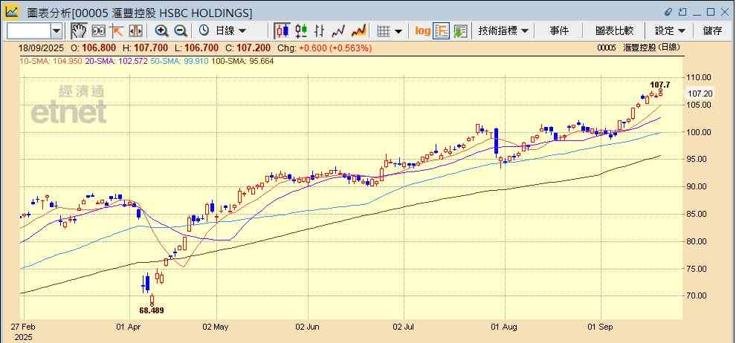
Task: Click the 儲存 button
Action: coord(712,31)
